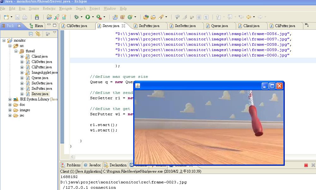Screen dimensions: 316x190
Task: Open External Tools dropdown arrow
Action: pos(104,17)
